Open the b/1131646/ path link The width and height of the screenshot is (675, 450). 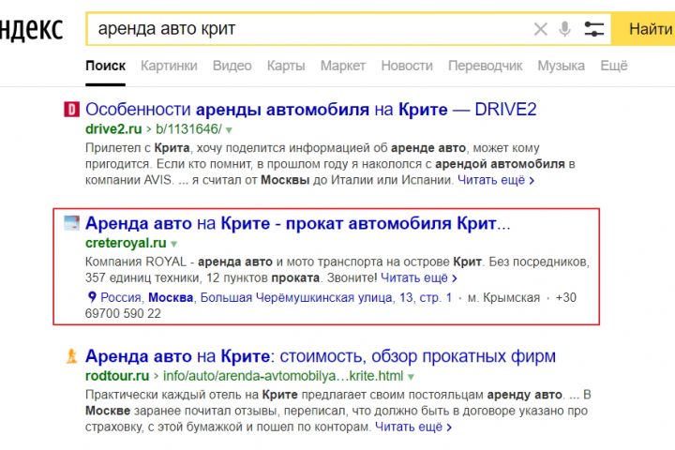pyautogui.click(x=189, y=129)
